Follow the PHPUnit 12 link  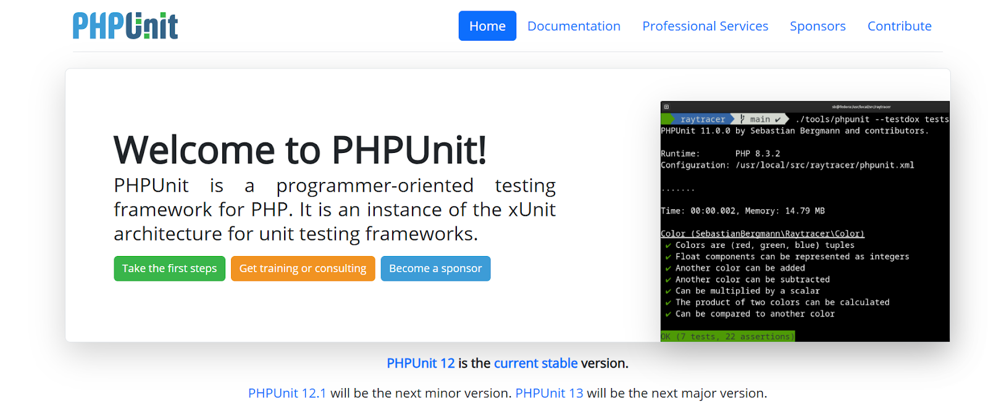[x=421, y=363]
